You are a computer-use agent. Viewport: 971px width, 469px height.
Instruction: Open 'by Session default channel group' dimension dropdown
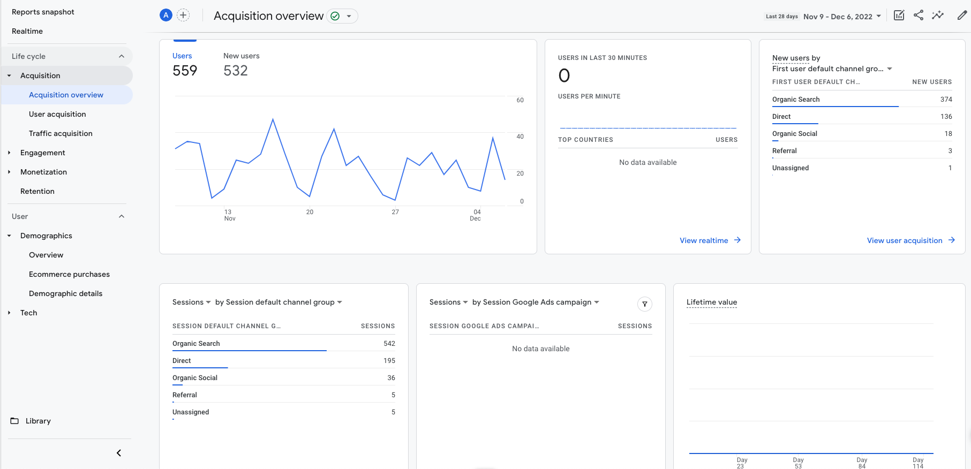pos(278,302)
